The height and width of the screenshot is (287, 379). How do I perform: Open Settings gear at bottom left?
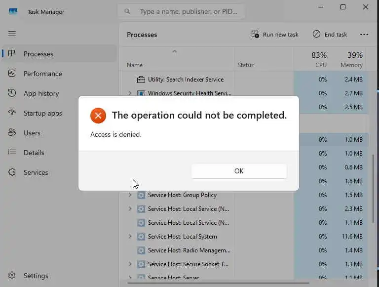tap(12, 276)
